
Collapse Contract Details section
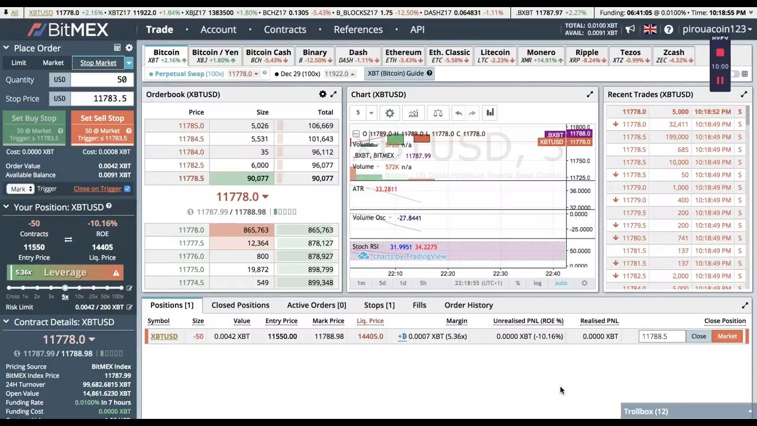pyautogui.click(x=5, y=322)
